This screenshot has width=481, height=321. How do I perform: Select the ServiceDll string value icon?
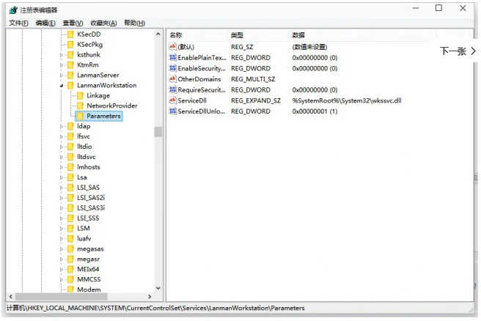coord(173,100)
